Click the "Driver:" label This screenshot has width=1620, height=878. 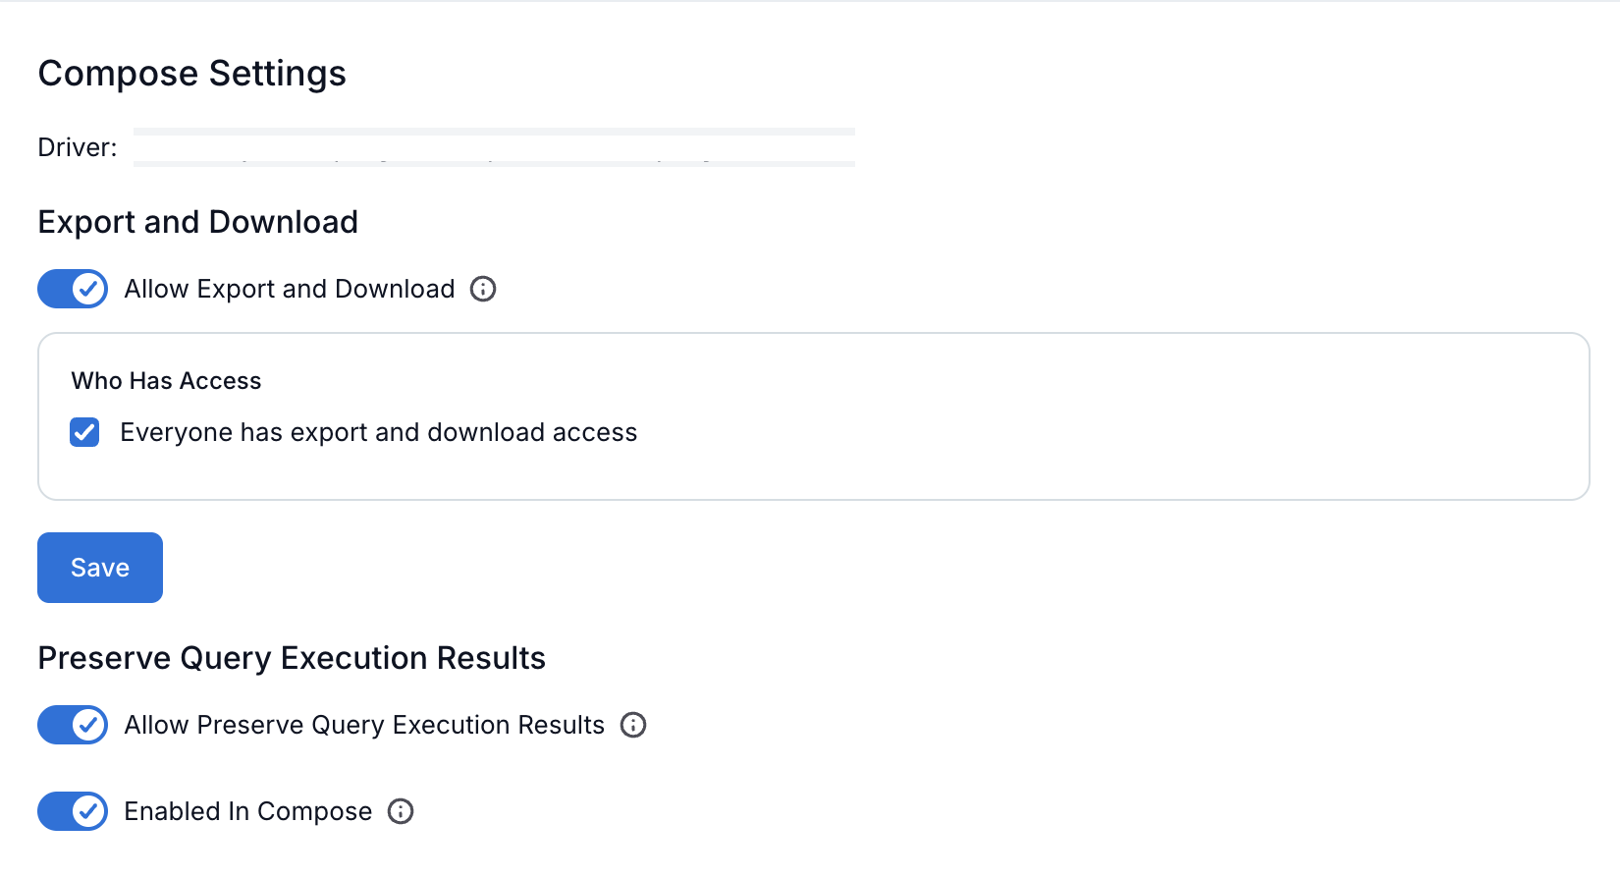point(77,147)
